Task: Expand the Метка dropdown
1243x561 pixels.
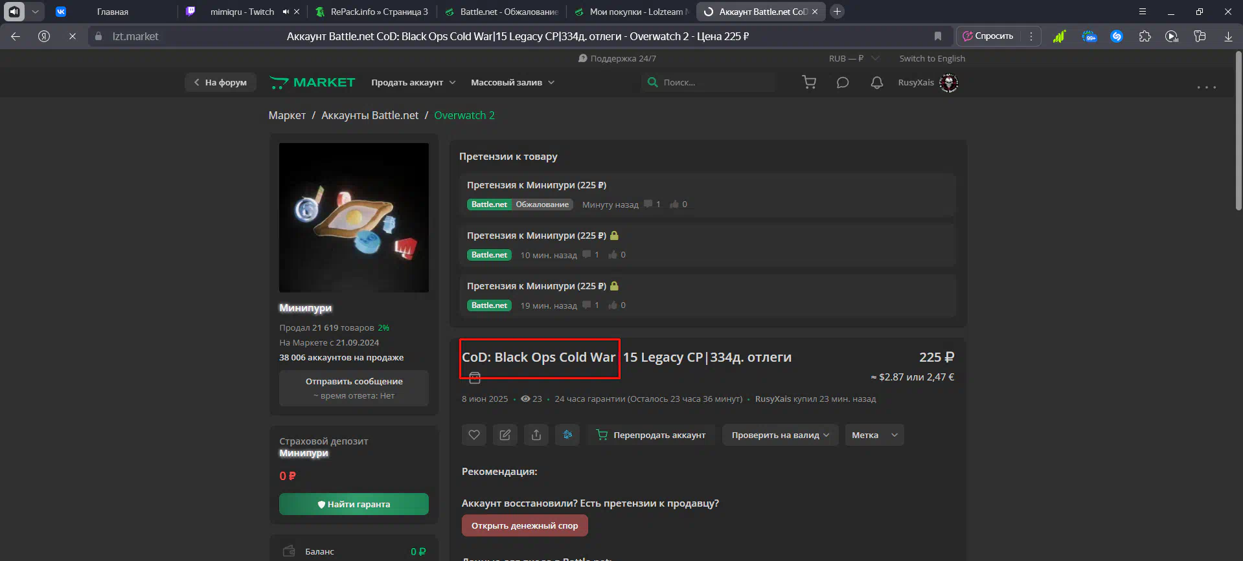Action: tap(874, 435)
